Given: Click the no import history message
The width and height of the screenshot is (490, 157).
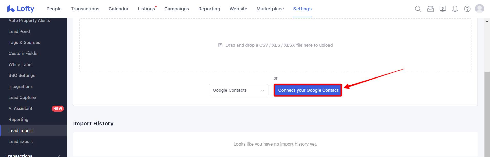Looking at the screenshot, I should point(275,144).
